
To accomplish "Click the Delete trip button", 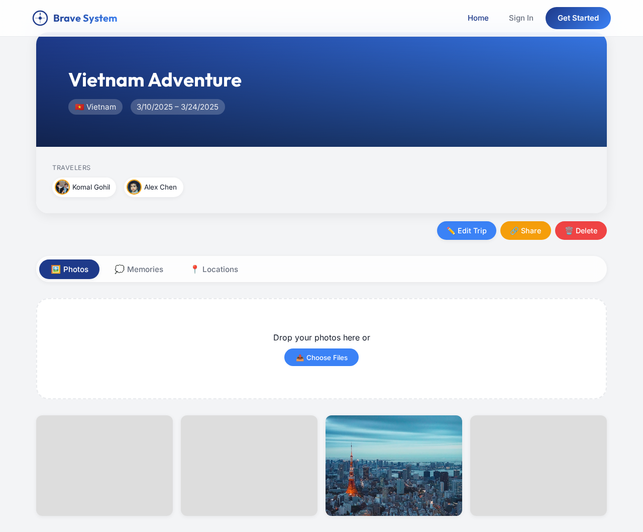I will (x=581, y=230).
